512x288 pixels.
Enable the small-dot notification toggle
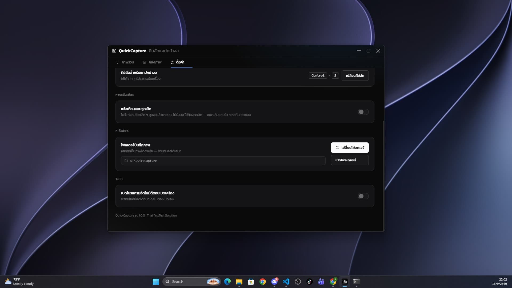pos(363,112)
